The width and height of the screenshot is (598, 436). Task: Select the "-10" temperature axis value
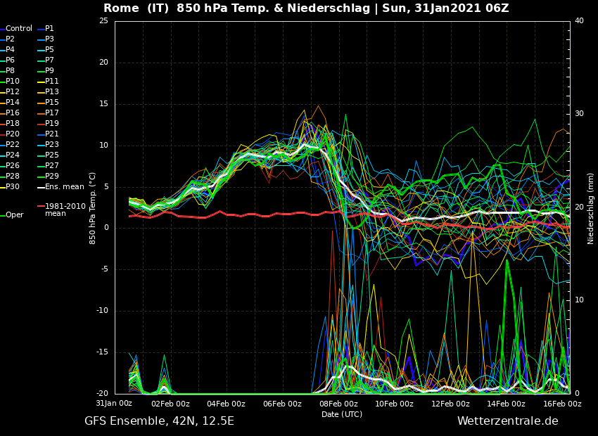(103, 311)
